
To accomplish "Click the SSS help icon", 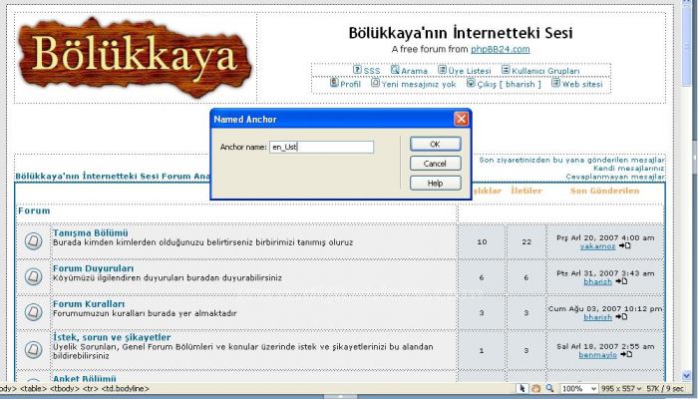I will click(x=357, y=70).
